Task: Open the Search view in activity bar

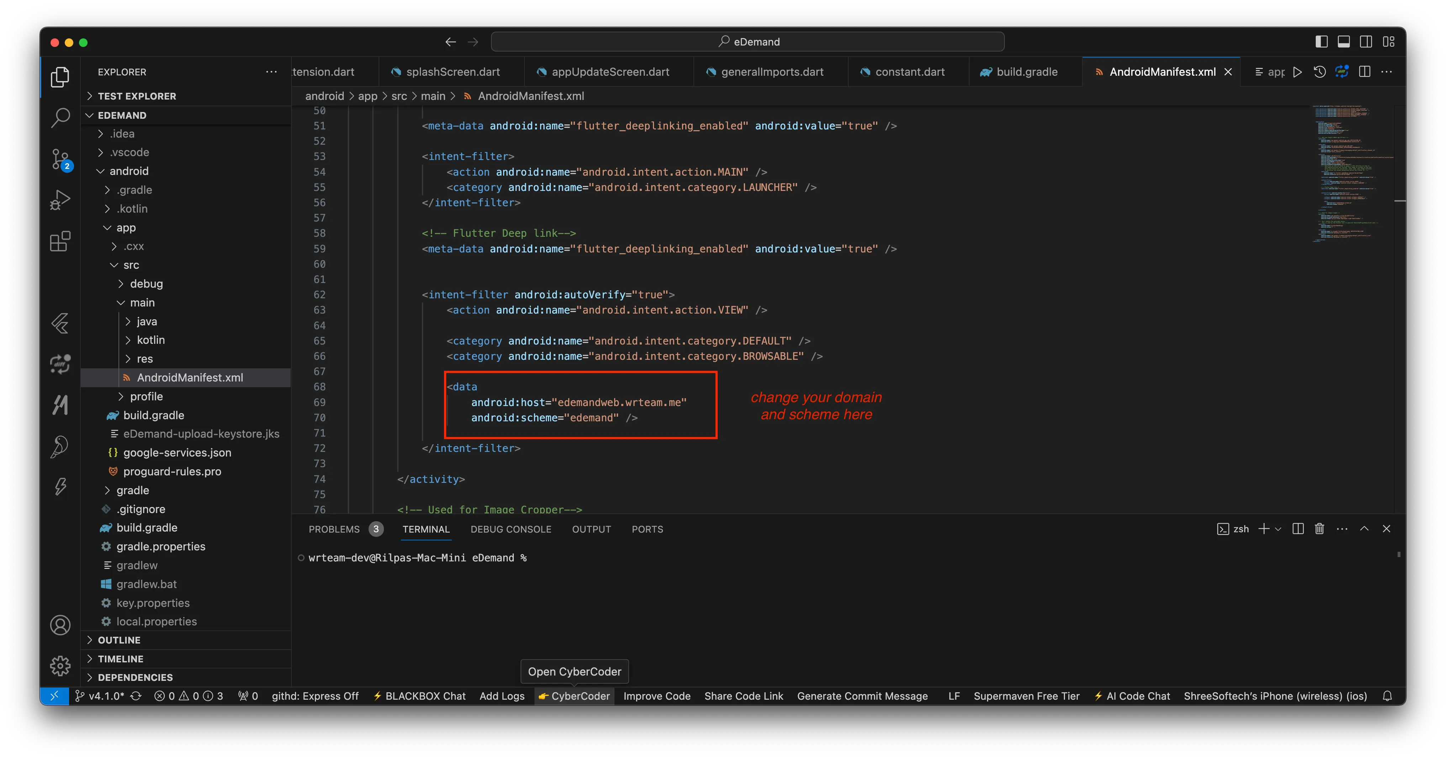Action: 60,118
